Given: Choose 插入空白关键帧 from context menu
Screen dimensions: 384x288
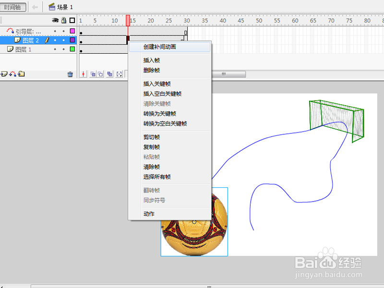Looking at the screenshot, I should [x=169, y=94].
